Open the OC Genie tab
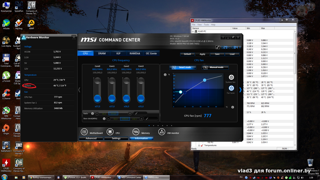 point(151,54)
